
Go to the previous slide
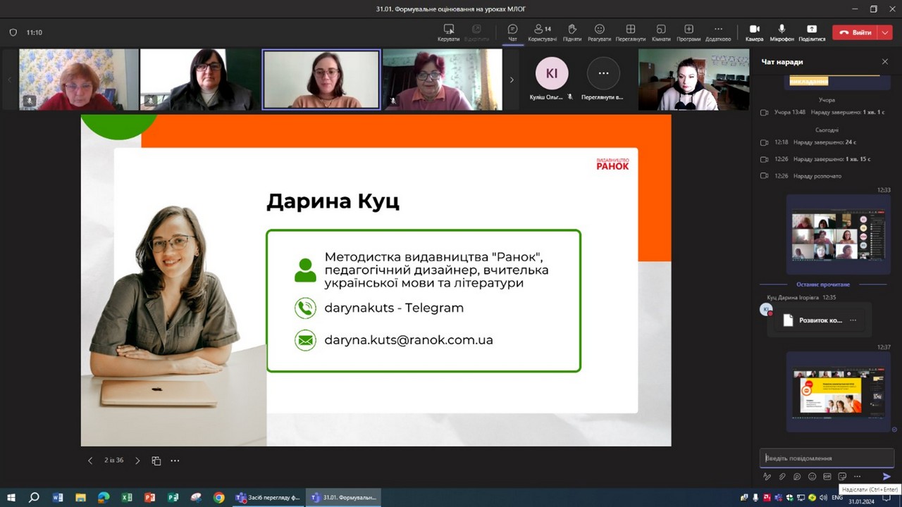click(x=90, y=461)
